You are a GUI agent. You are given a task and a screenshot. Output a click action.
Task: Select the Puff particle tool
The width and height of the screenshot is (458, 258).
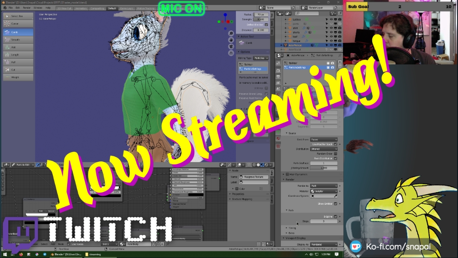tap(18, 62)
